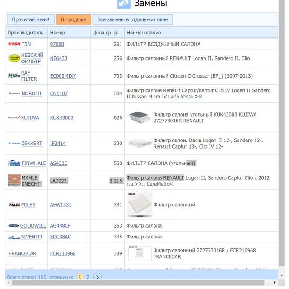Viewport: 289px width, 289px height.
Task: Select the ФИЛЬТР САЛОНА (угольный) description
Action: (x=161, y=163)
